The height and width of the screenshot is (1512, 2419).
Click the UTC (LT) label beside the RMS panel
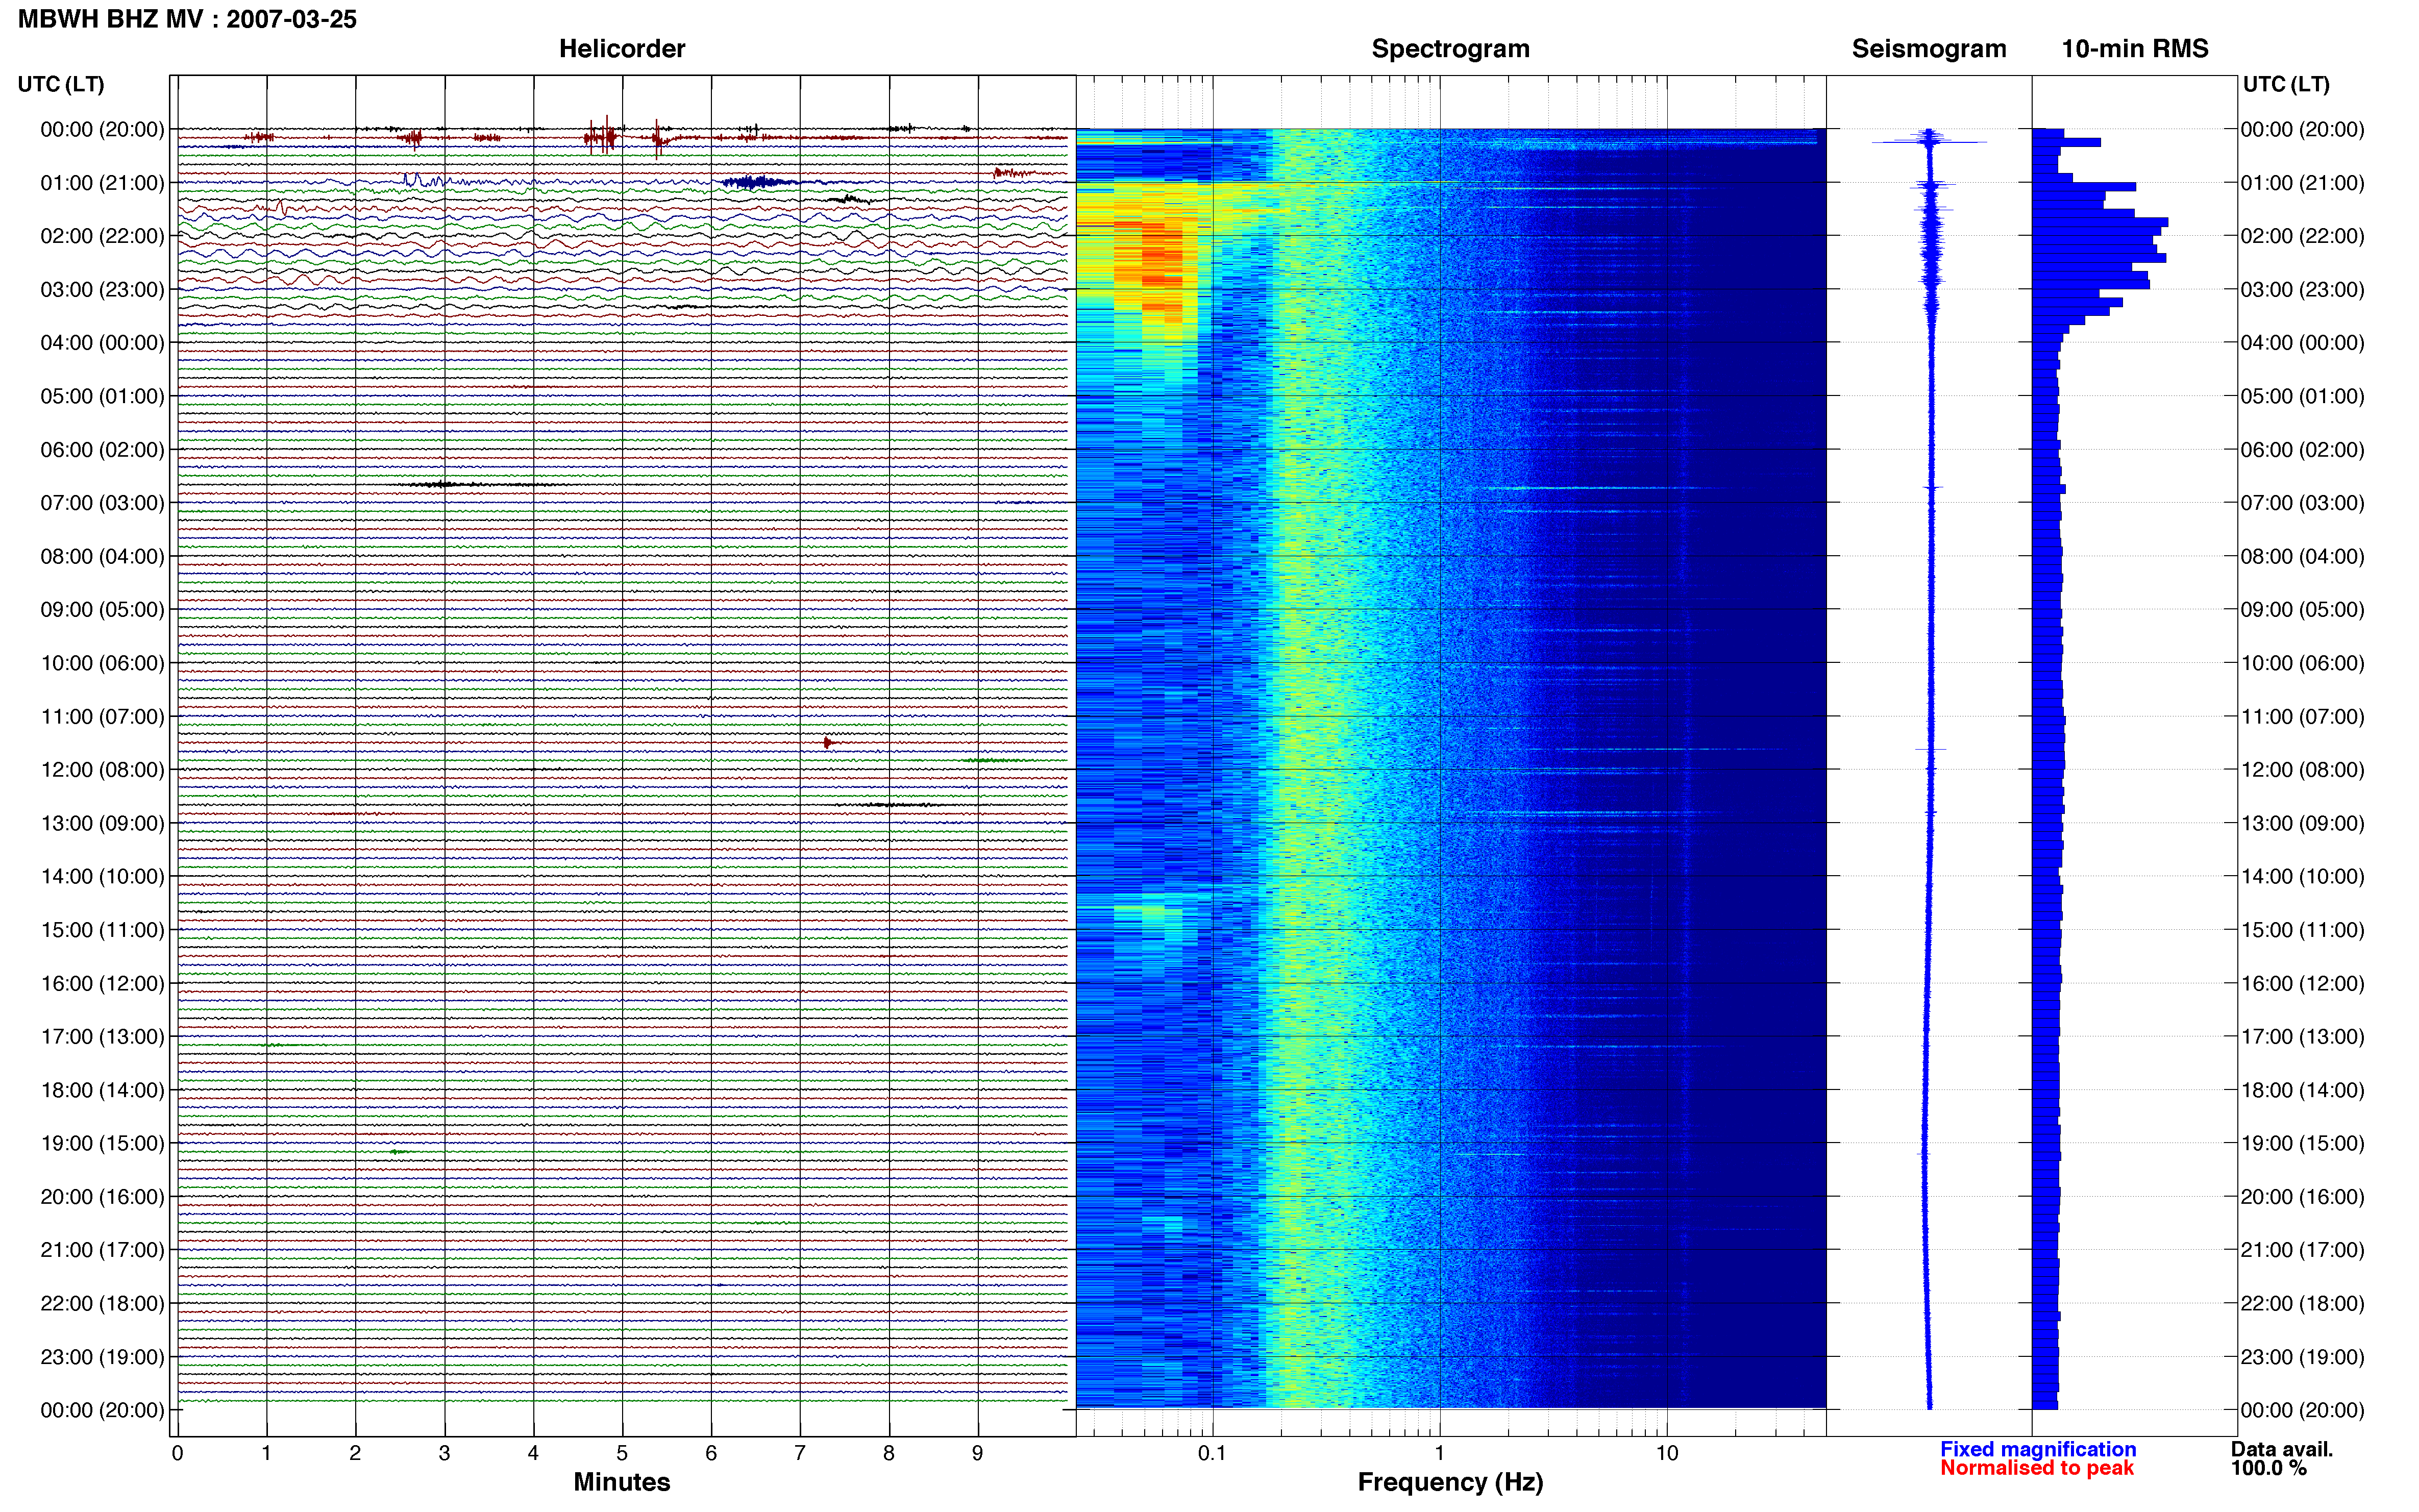click(2286, 84)
